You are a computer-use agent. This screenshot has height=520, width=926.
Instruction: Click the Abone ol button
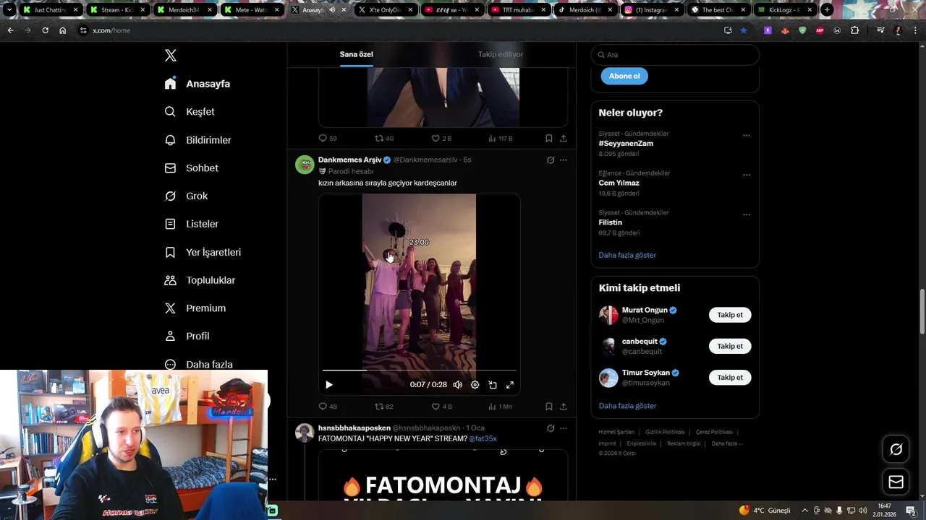(624, 76)
